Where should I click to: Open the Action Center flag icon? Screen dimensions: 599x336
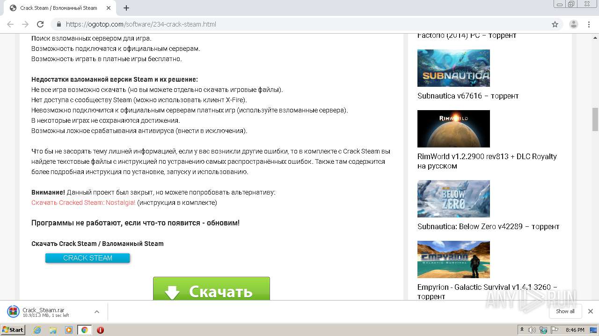(554, 330)
